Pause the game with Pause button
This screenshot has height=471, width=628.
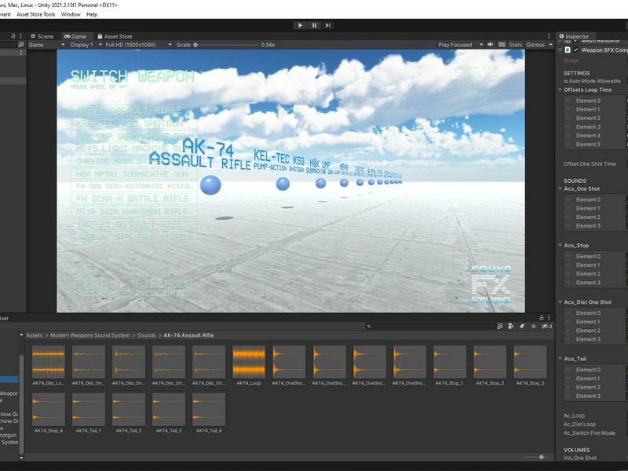pyautogui.click(x=314, y=25)
